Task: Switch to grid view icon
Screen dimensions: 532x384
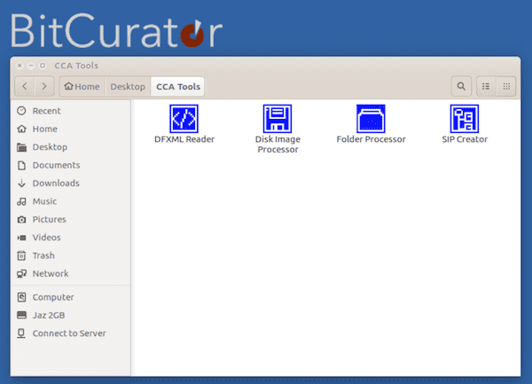Action: click(506, 86)
